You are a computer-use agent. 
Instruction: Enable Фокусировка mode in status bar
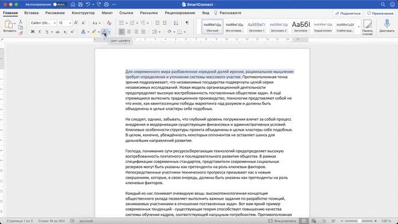282,221
